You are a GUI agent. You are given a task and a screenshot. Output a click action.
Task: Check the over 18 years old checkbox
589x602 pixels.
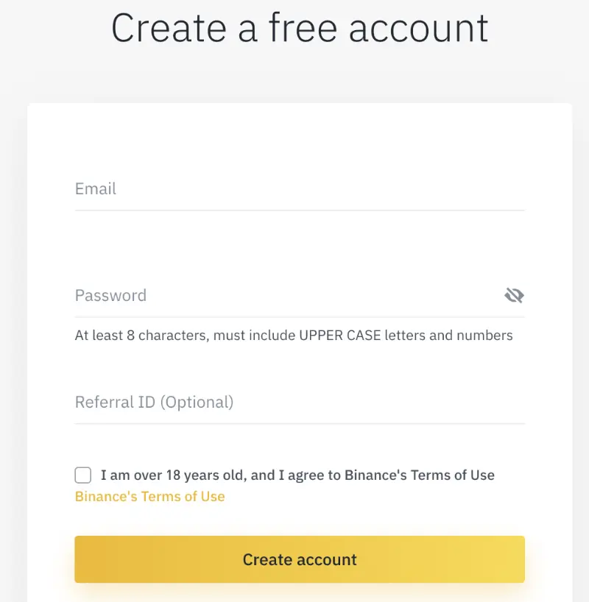[83, 475]
